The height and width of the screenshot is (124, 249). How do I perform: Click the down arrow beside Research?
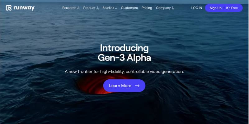[78, 8]
